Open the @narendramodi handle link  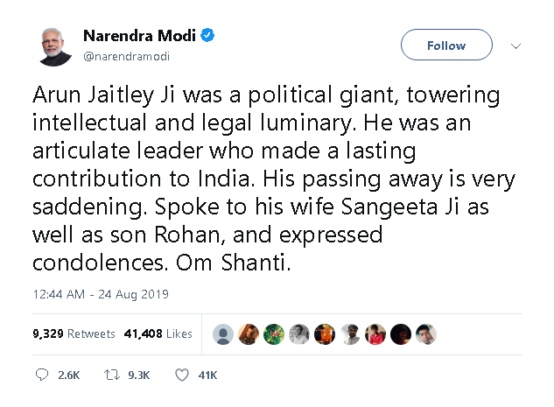coord(126,56)
